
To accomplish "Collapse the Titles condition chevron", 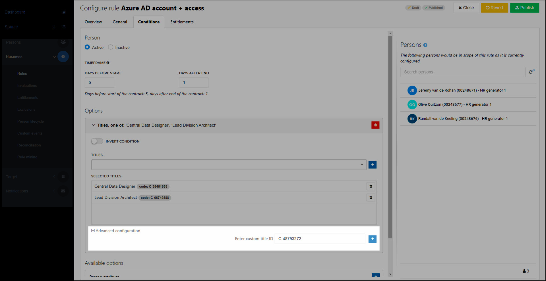I will 93,125.
